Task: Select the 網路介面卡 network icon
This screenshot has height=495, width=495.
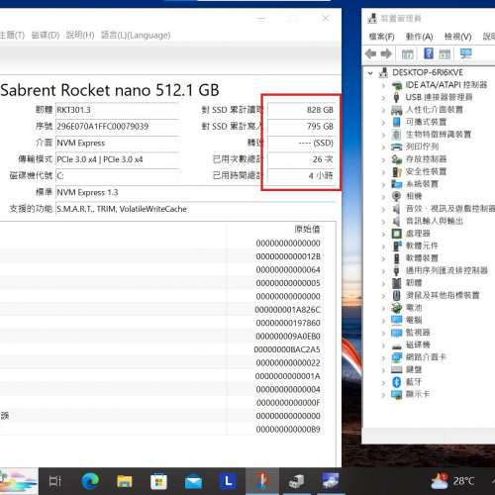Action: [396, 357]
